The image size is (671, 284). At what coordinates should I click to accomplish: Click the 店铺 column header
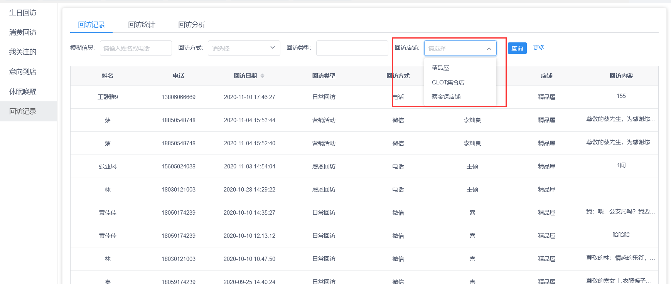[x=547, y=76]
